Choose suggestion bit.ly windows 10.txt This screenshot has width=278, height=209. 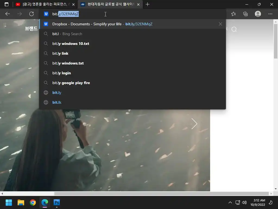132,44
